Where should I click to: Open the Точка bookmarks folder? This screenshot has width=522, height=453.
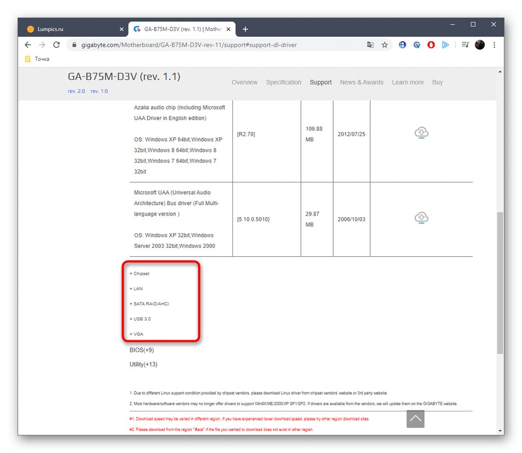click(x=37, y=59)
